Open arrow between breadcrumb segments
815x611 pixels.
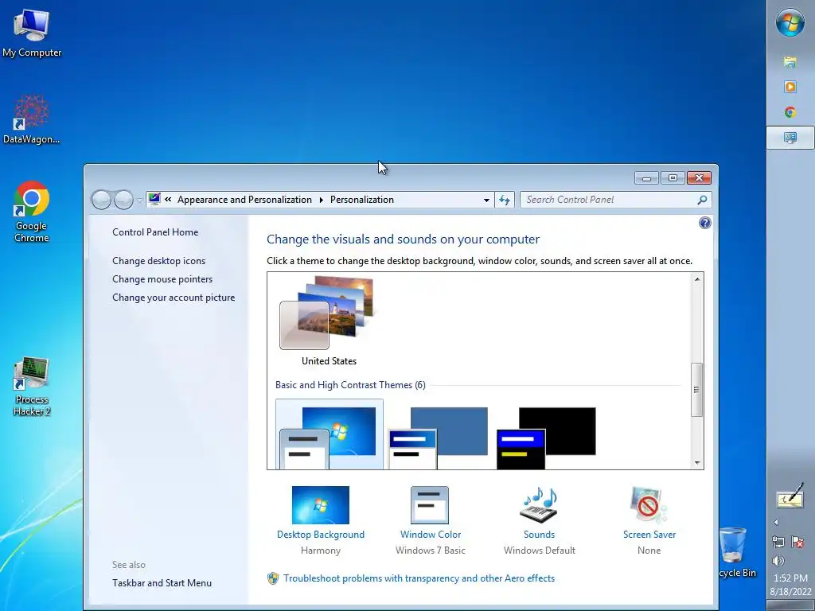tap(322, 200)
